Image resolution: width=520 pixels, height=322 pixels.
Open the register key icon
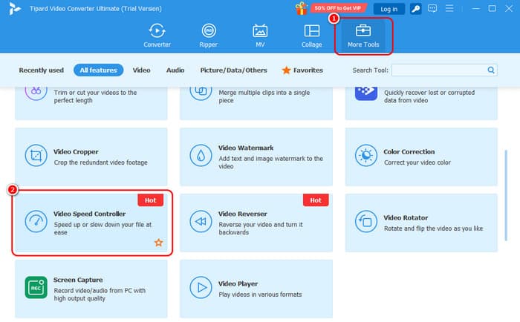tap(415, 9)
